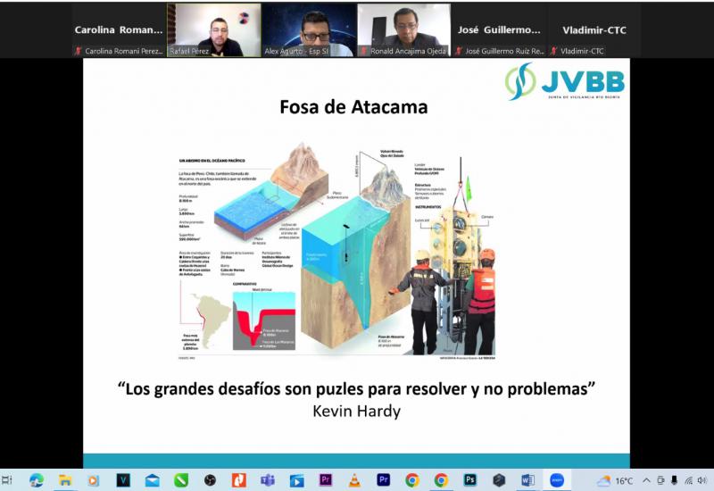Switch to Photoshop in the taskbar

point(469,480)
